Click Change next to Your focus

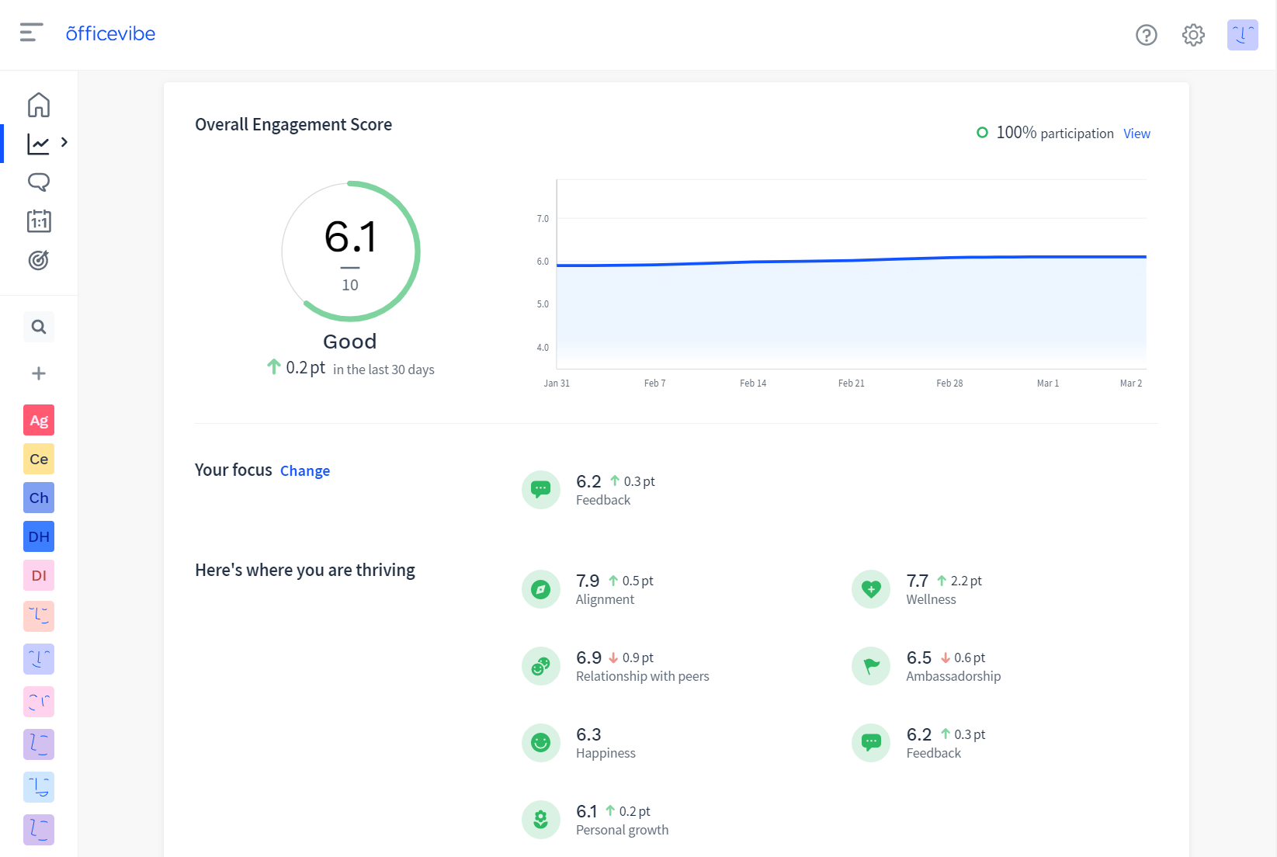tap(304, 470)
